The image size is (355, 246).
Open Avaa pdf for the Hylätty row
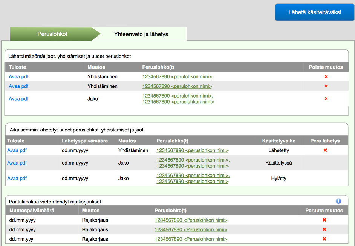[x=17, y=178]
